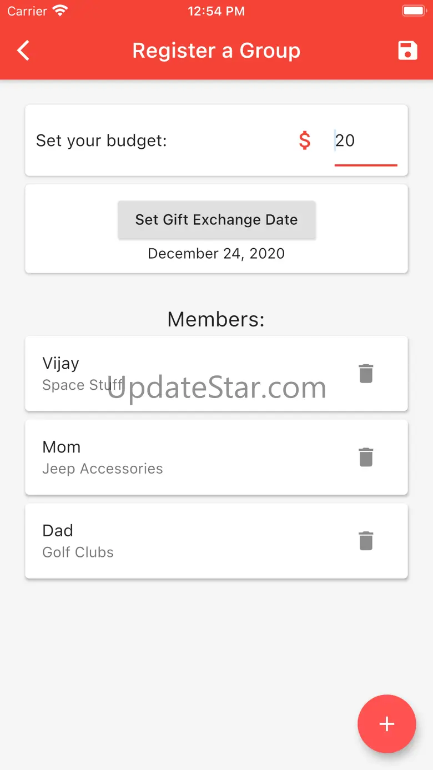The image size is (433, 770).
Task: Tap the Golf Clubs subtitle
Action: (78, 552)
